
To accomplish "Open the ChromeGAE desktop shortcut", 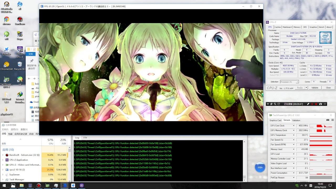I will tap(7, 65).
